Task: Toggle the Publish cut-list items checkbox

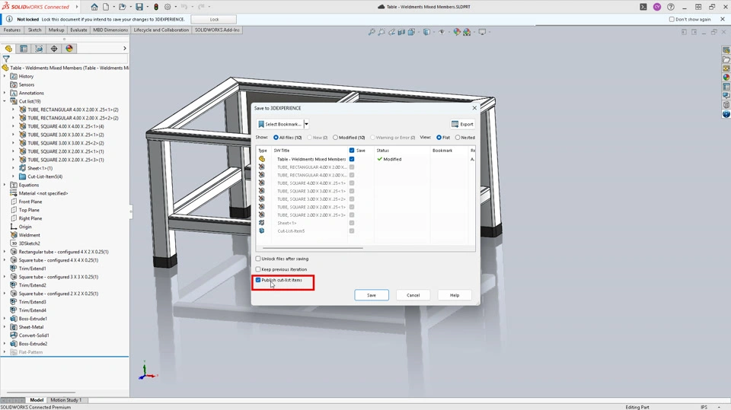Action: point(258,280)
